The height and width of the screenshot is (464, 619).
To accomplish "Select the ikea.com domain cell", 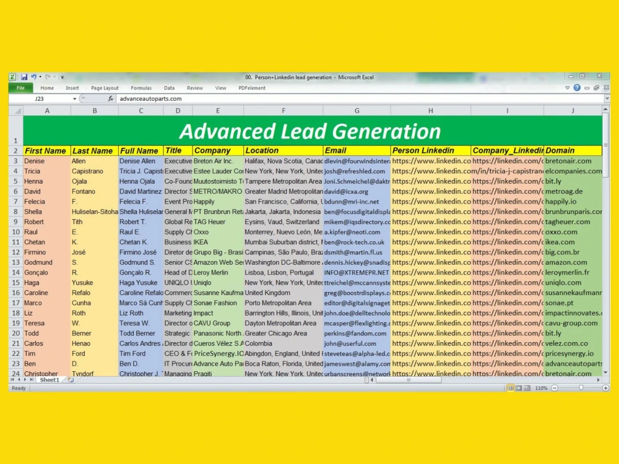I will coord(573,243).
